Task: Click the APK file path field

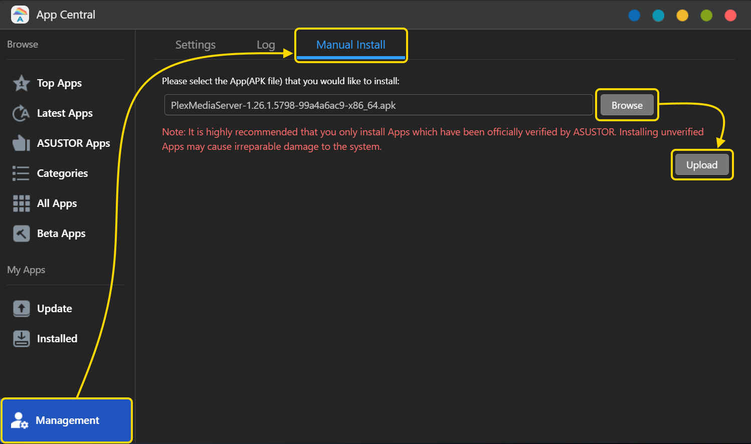Action: (x=379, y=105)
